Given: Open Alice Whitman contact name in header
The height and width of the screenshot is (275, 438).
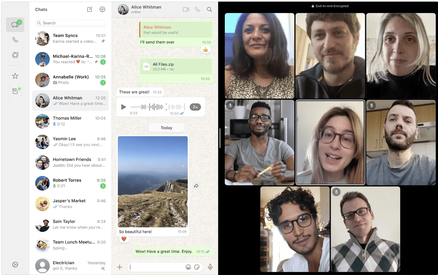Looking at the screenshot, I should point(146,7).
